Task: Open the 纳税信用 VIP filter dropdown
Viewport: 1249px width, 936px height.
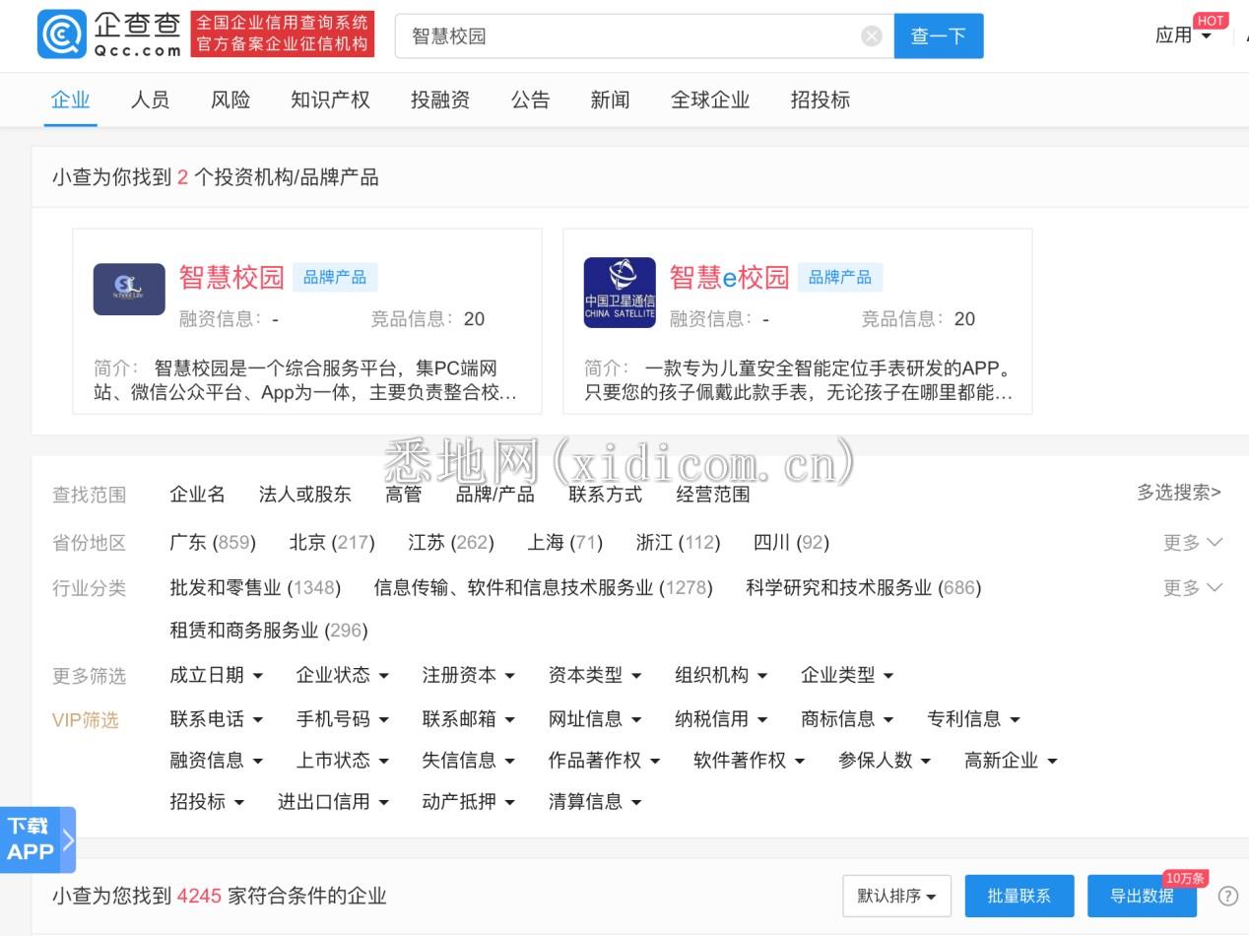Action: [721, 719]
